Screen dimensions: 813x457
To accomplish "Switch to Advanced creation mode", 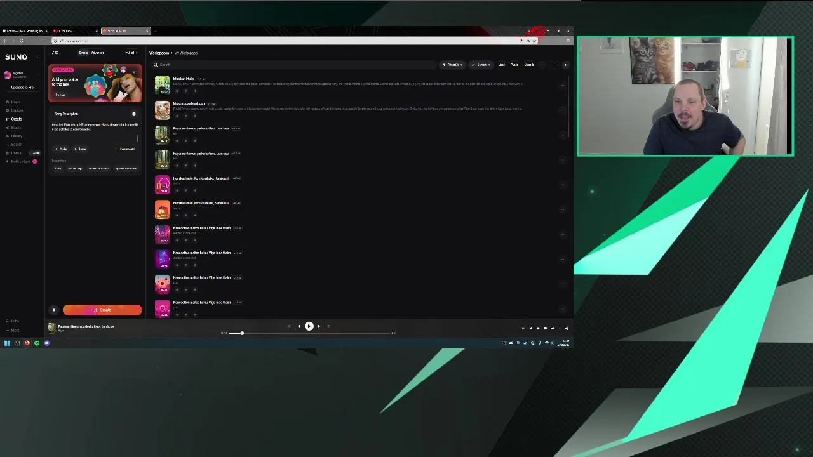I will [98, 53].
